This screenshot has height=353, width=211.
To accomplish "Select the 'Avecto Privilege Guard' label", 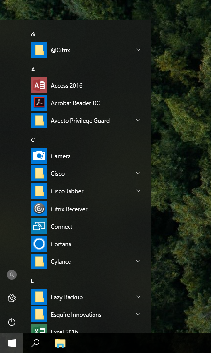I will [80, 121].
